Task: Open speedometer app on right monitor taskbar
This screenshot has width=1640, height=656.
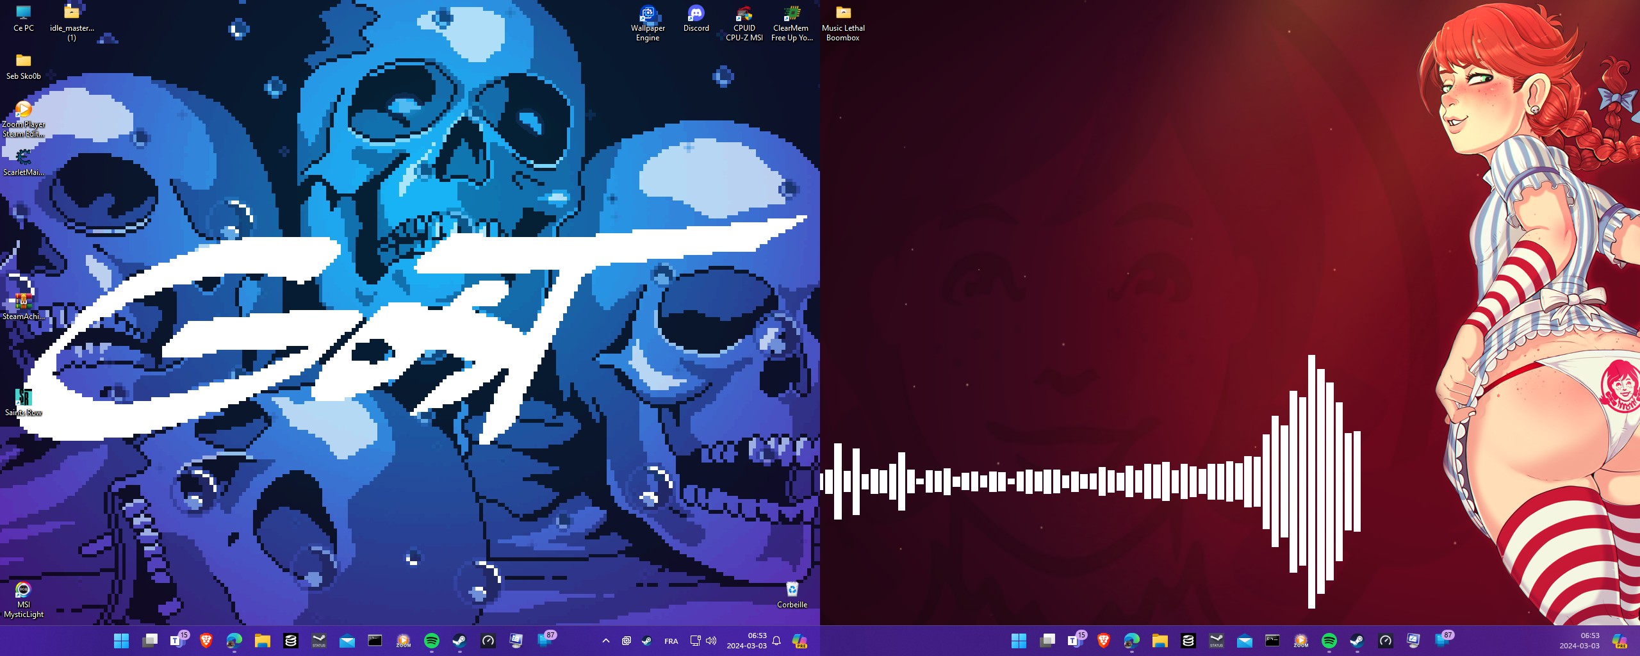Action: 1386,641
